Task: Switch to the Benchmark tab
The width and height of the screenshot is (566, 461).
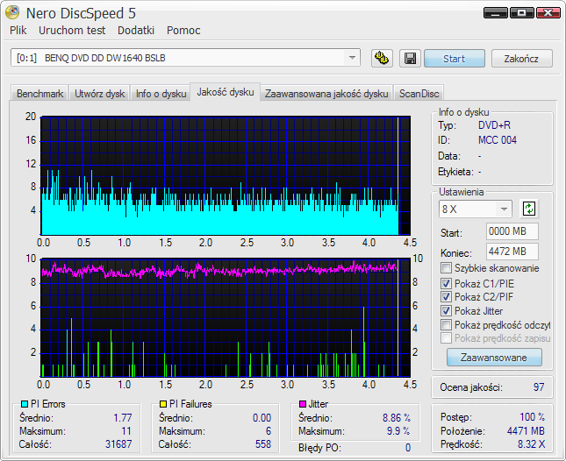Action: click(39, 94)
